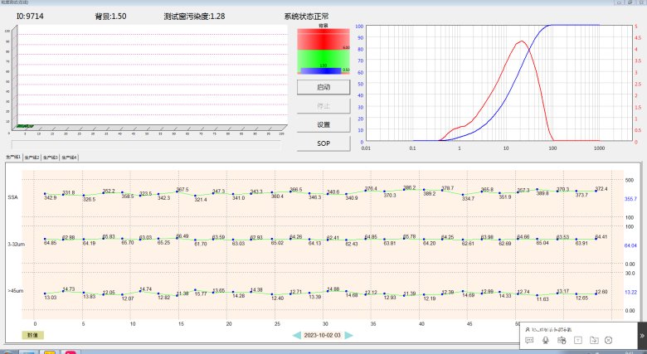Image resolution: width=647 pixels, height=354 pixels.
Task: Go to the previous date with the left arrow
Action: coord(295,335)
